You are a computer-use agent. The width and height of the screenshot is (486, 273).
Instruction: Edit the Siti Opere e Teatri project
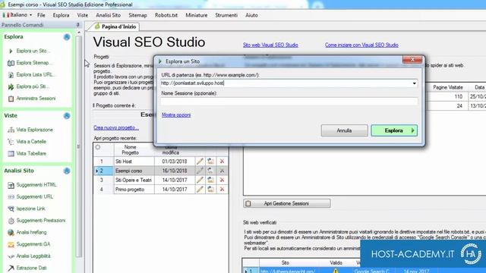[200, 180]
